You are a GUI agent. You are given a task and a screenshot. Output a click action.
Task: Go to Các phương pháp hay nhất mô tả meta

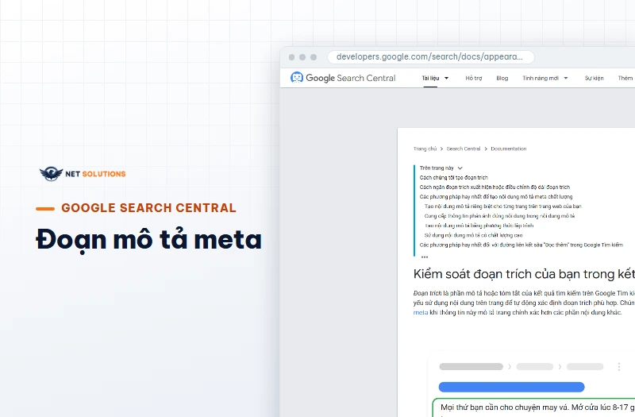coord(495,197)
